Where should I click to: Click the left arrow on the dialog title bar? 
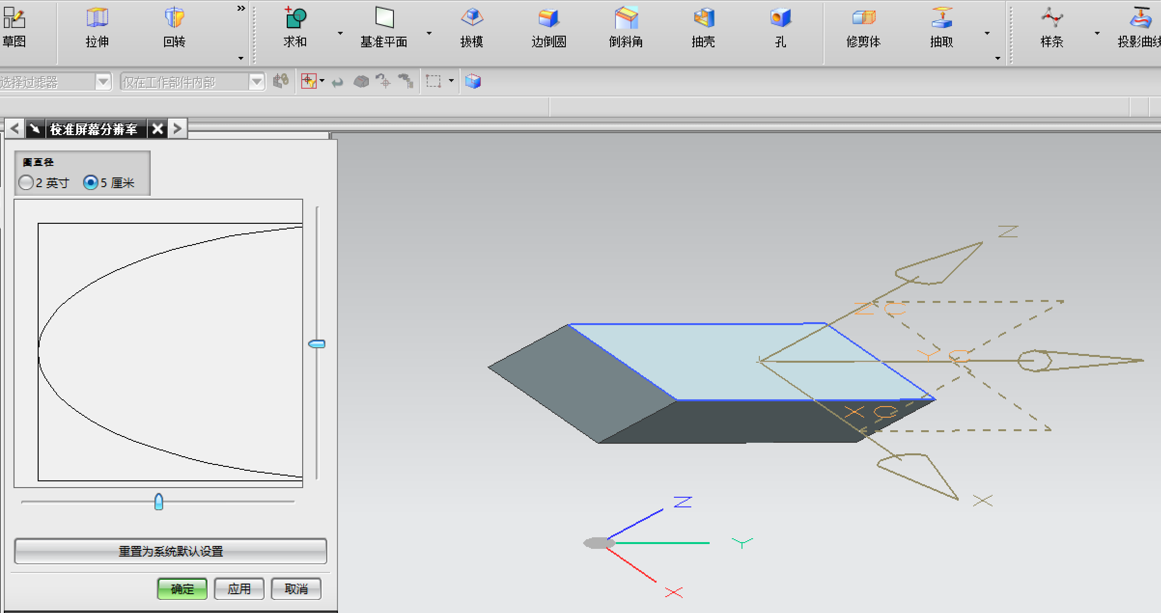click(x=14, y=129)
